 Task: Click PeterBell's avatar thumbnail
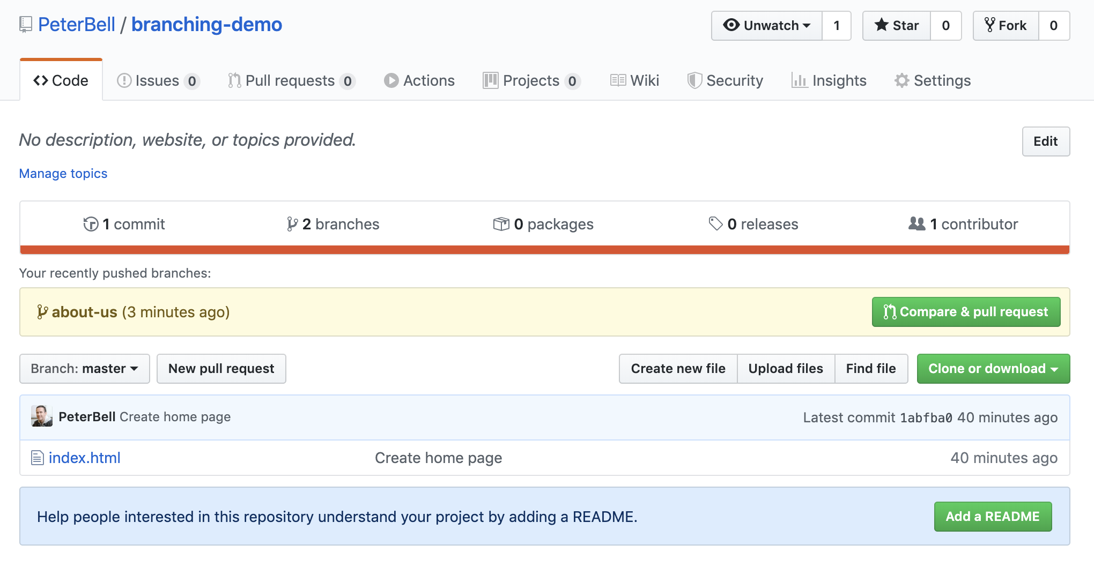(42, 416)
